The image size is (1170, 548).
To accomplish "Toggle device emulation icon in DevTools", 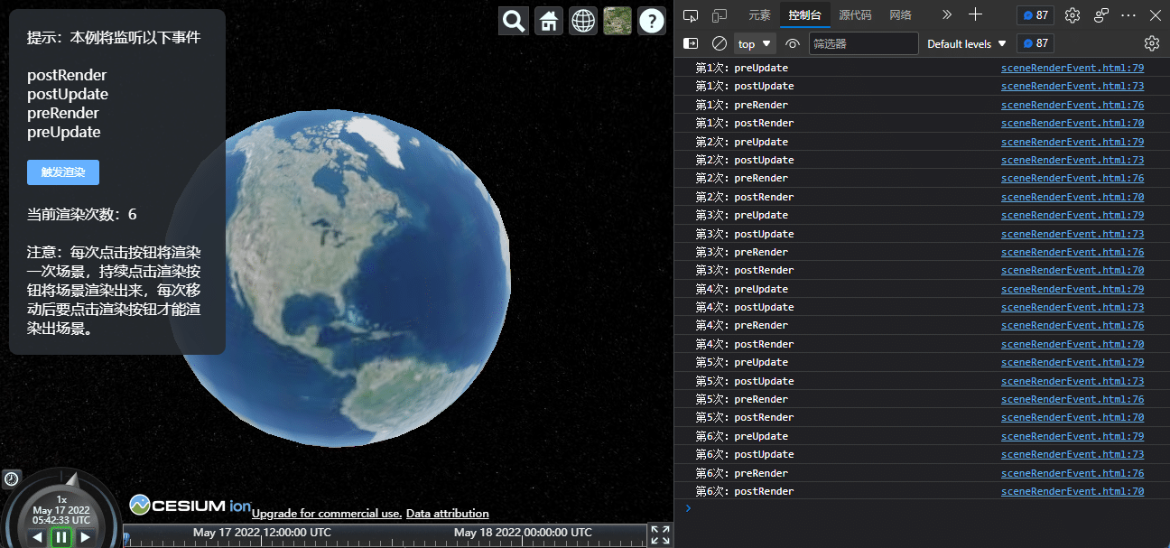I will point(720,15).
